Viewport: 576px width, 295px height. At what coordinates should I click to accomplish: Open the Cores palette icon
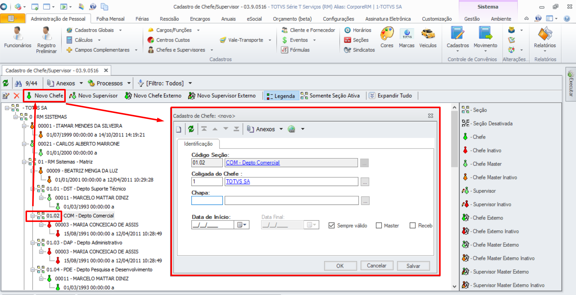[x=387, y=37]
